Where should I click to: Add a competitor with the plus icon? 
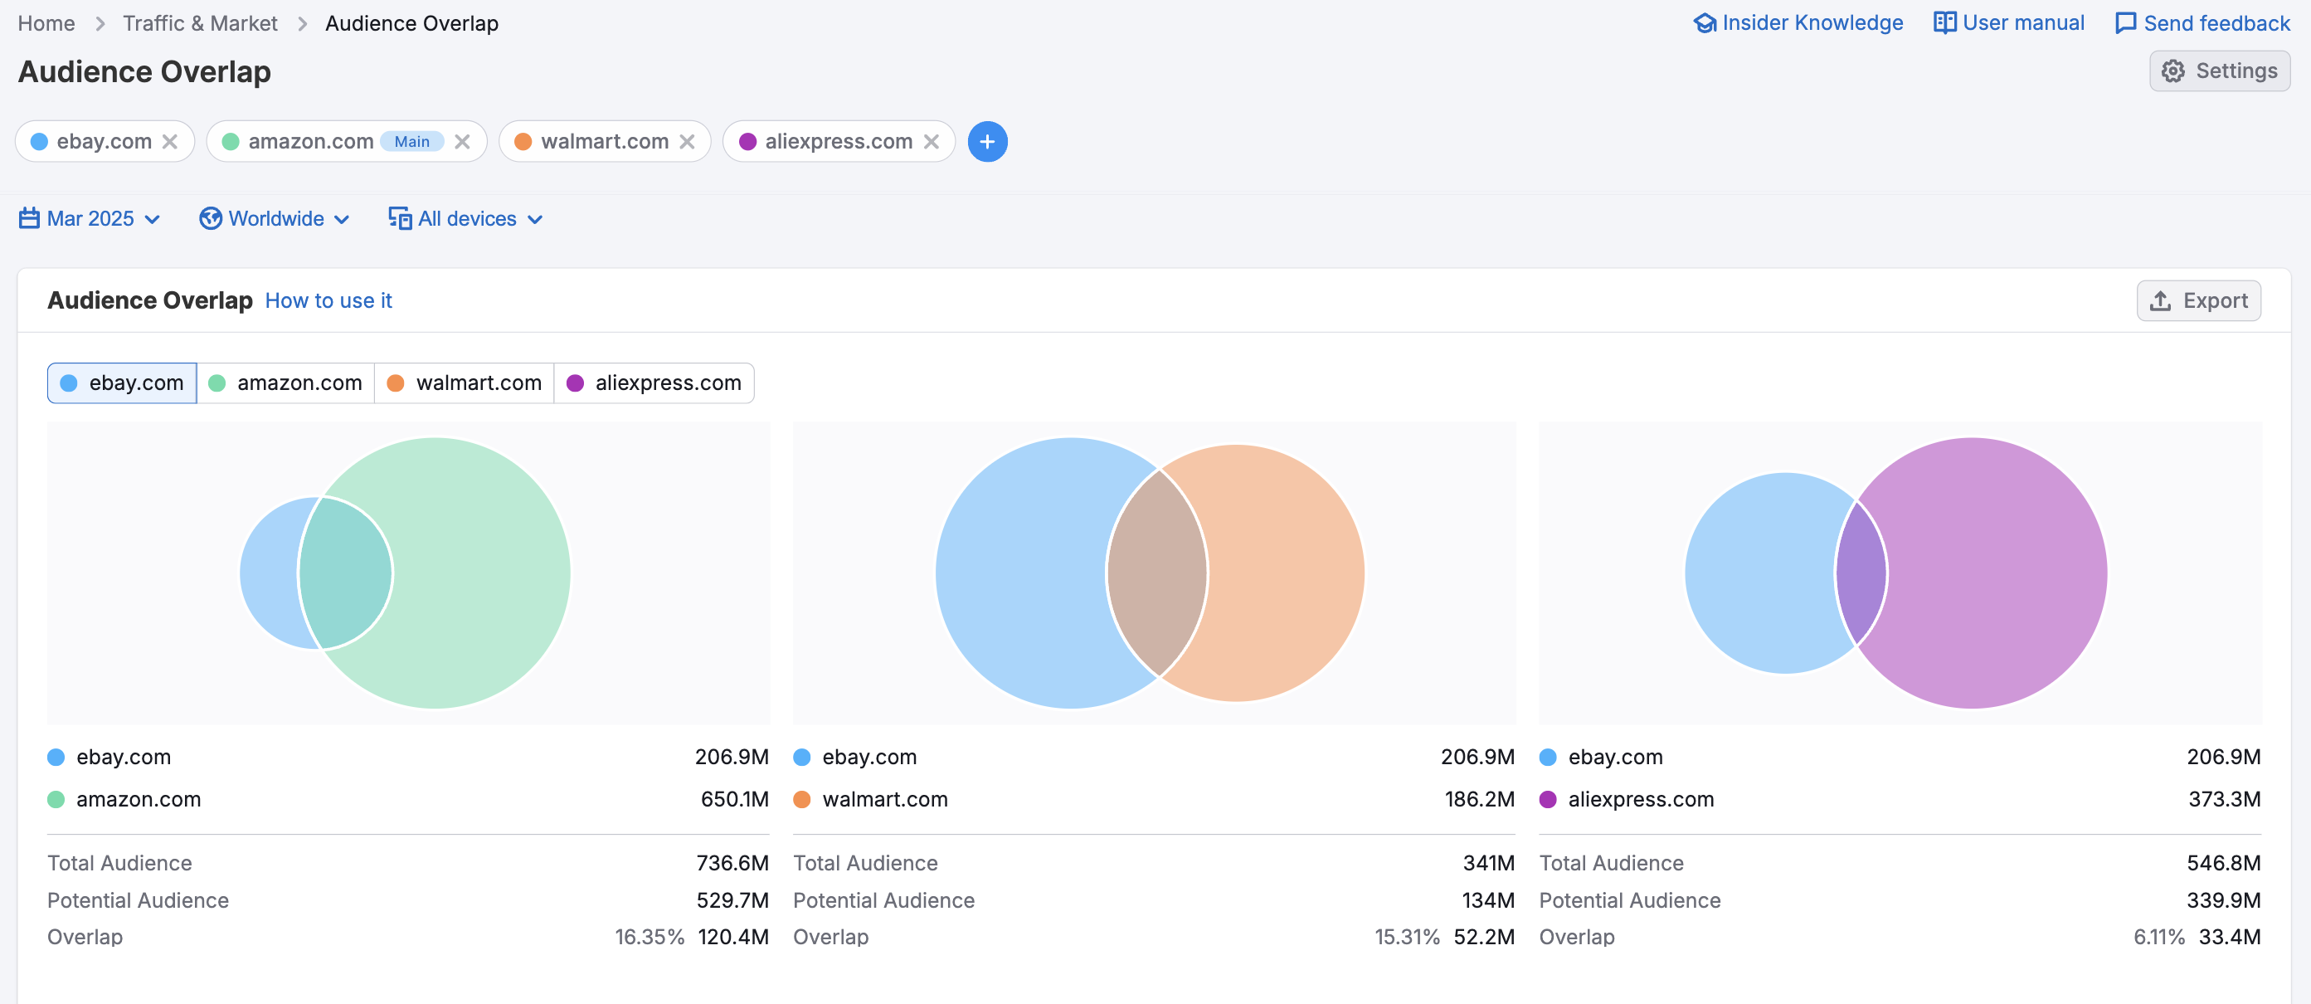tap(988, 141)
